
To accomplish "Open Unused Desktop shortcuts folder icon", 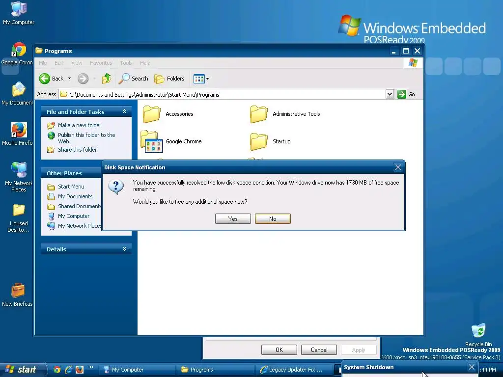I will pos(19,218).
